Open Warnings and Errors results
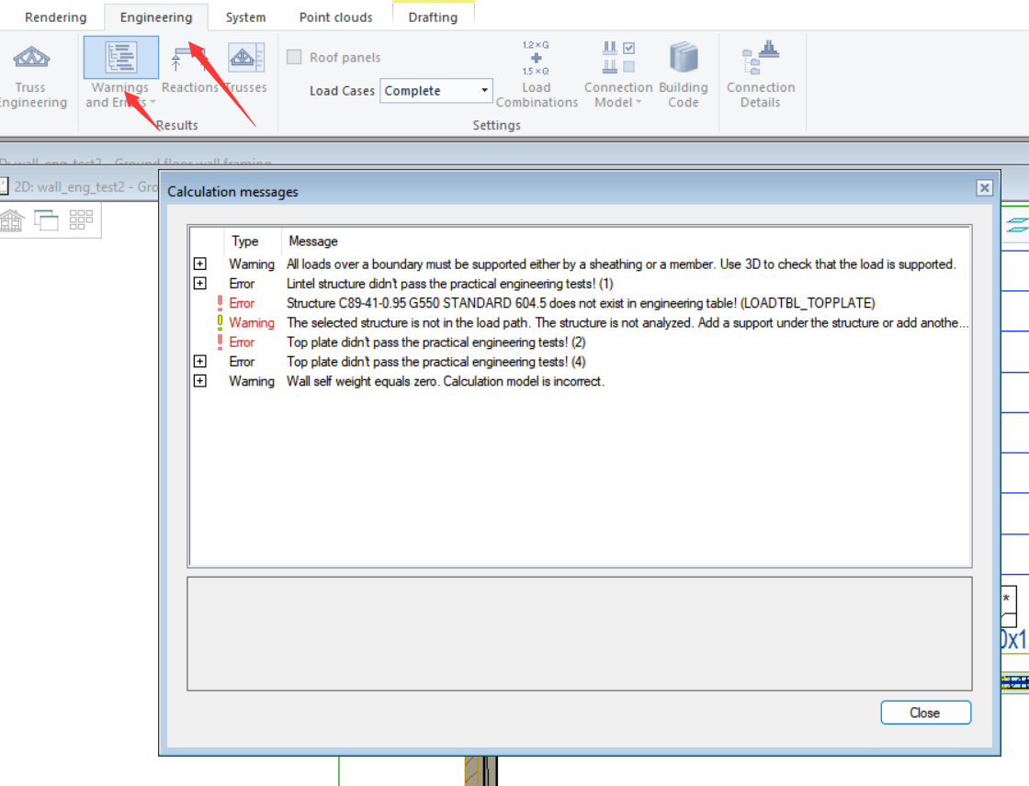The height and width of the screenshot is (786, 1029). (120, 73)
